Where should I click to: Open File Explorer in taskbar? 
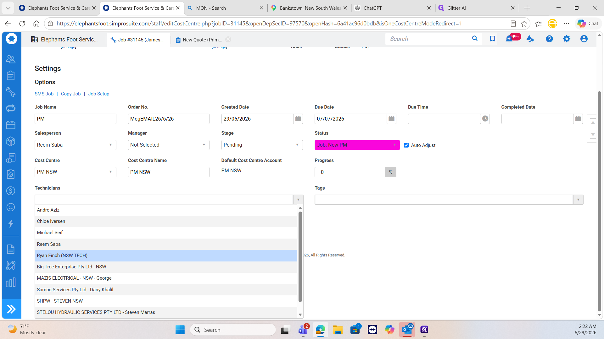point(338,330)
